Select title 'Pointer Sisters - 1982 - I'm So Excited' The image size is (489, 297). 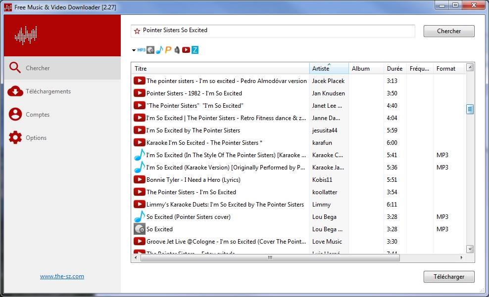(x=195, y=93)
